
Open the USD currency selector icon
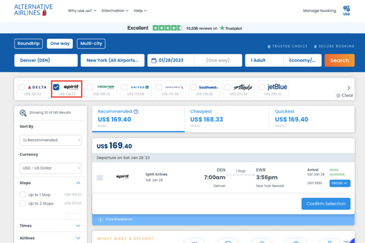click(346, 10)
